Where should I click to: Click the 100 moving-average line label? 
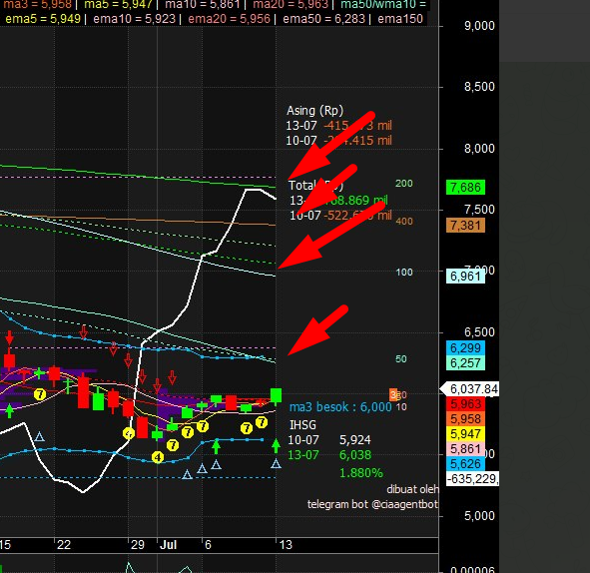[x=403, y=272]
